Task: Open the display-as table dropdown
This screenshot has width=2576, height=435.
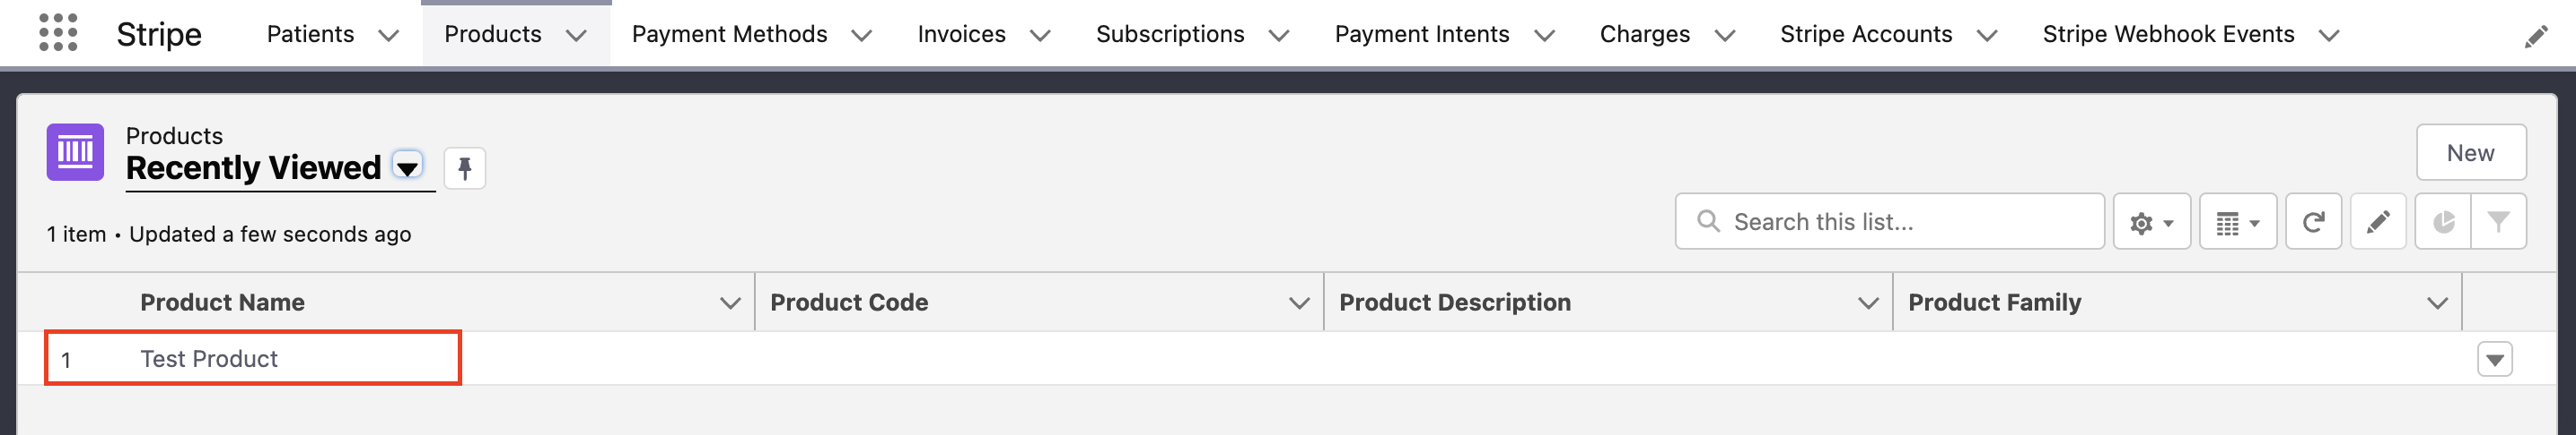Action: [x=2237, y=221]
